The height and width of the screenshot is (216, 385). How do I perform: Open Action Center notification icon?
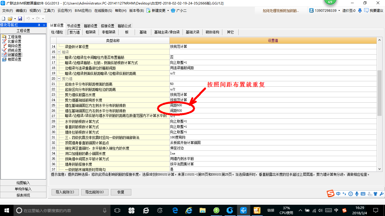point(375,210)
